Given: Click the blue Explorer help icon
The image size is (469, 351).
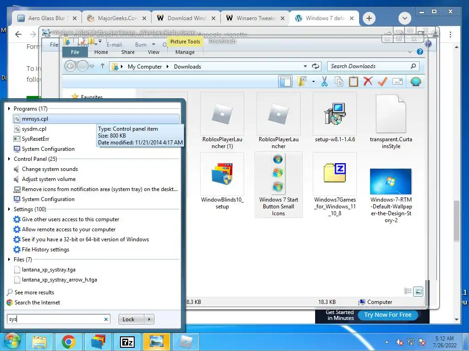Looking at the screenshot, I should click(420, 52).
